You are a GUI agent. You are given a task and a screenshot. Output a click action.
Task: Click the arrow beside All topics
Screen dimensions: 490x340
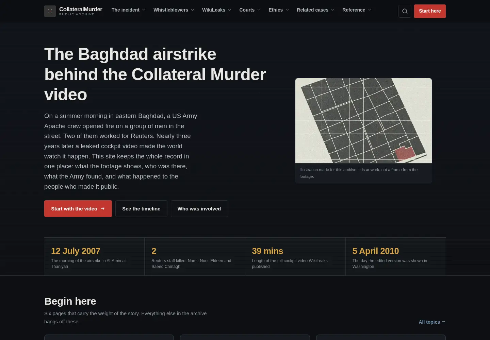(443, 322)
